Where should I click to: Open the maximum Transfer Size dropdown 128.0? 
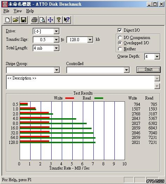[90, 40]
